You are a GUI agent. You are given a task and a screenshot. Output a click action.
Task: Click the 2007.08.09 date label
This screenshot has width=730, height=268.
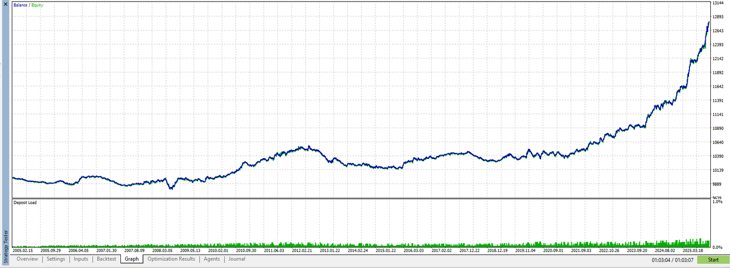(x=134, y=250)
